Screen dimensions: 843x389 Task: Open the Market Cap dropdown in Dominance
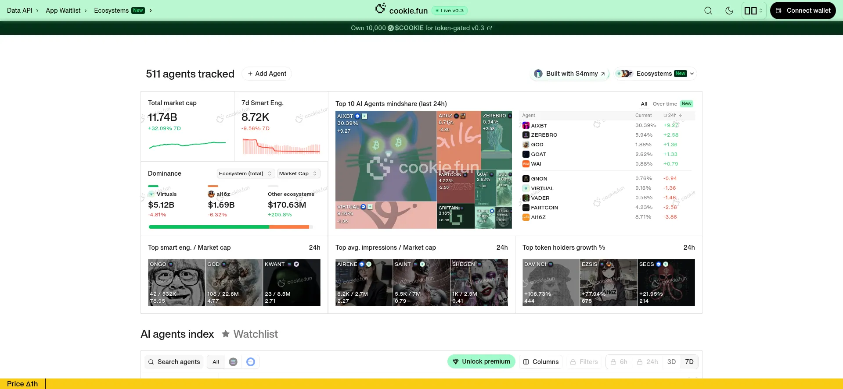pos(298,173)
